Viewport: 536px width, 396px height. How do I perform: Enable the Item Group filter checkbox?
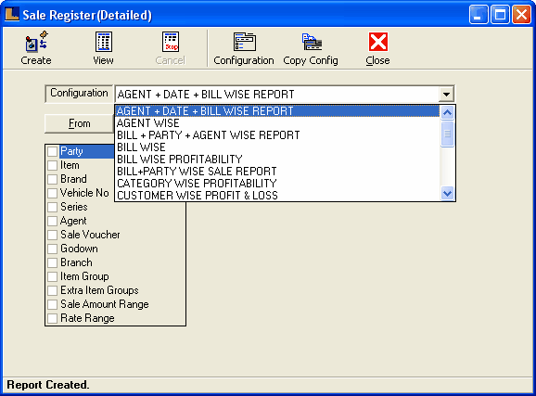52,276
